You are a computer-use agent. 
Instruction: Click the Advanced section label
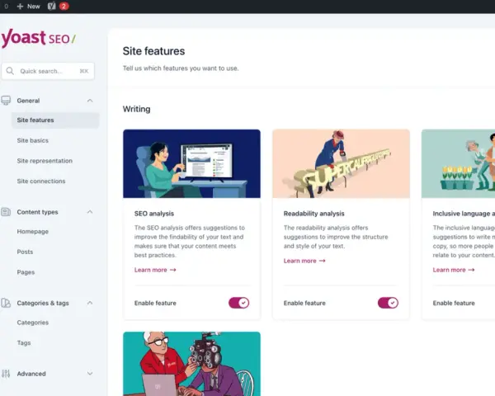pos(31,374)
